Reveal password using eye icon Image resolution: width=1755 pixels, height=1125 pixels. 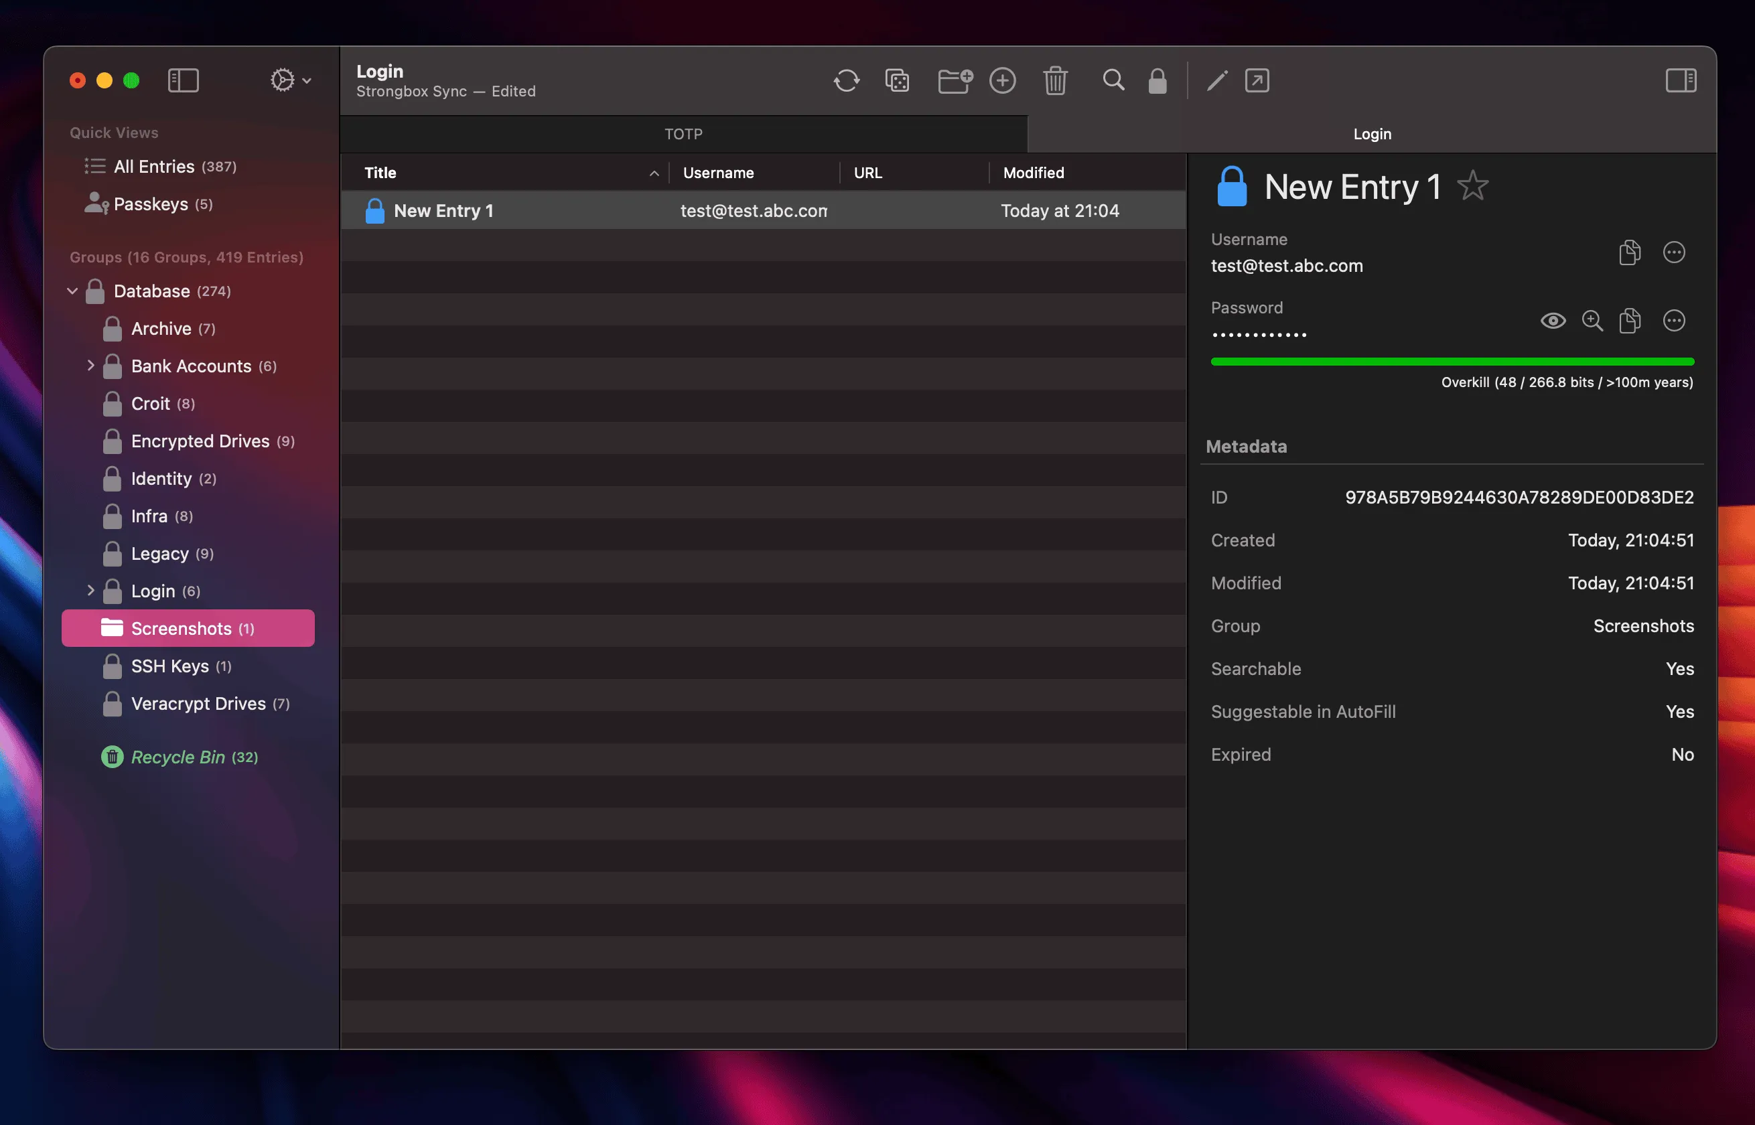click(1553, 321)
